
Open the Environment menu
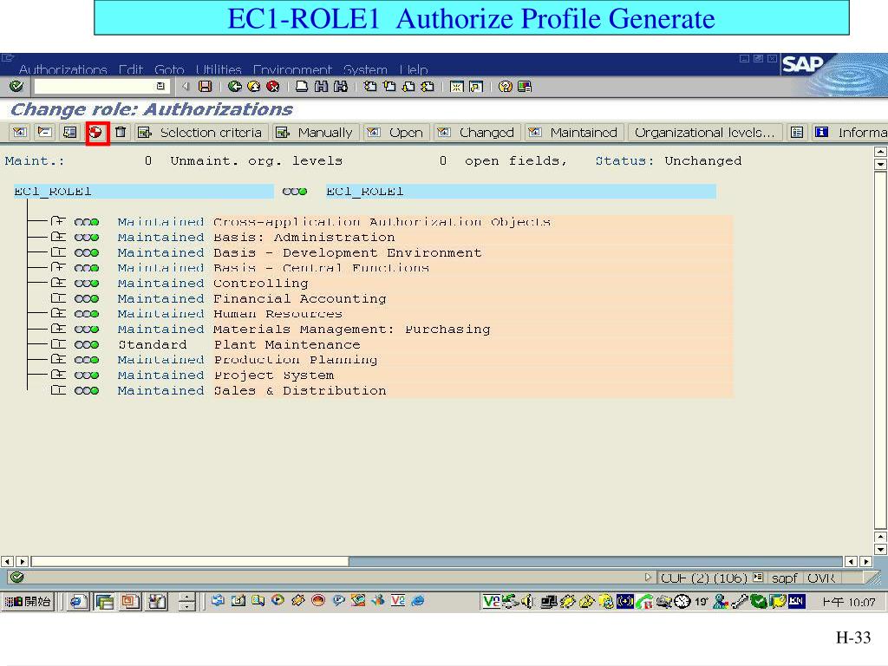coord(291,69)
